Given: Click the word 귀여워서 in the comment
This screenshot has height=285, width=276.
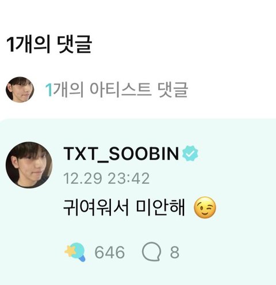Looking at the screenshot, I should click(x=96, y=207).
